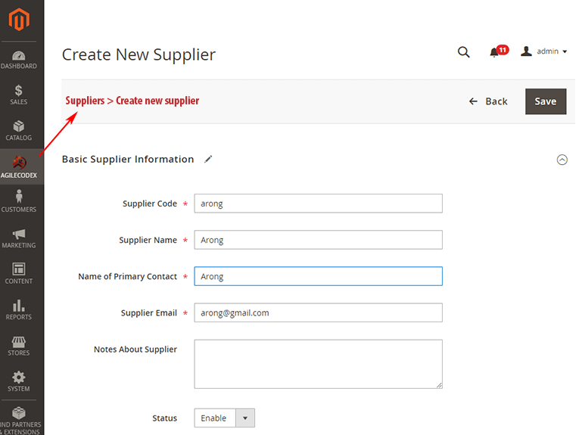Image resolution: width=579 pixels, height=435 pixels.
Task: Open notifications bell with 11 badge
Action: coord(499,51)
